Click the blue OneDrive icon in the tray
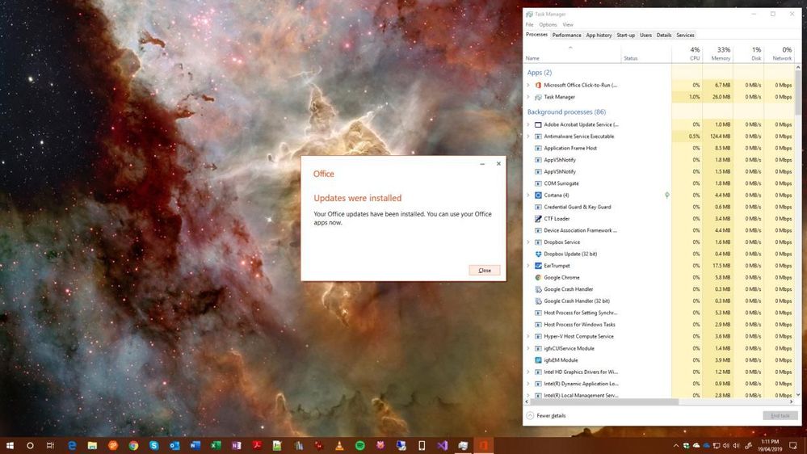Image resolution: width=807 pixels, height=454 pixels. tap(706, 446)
